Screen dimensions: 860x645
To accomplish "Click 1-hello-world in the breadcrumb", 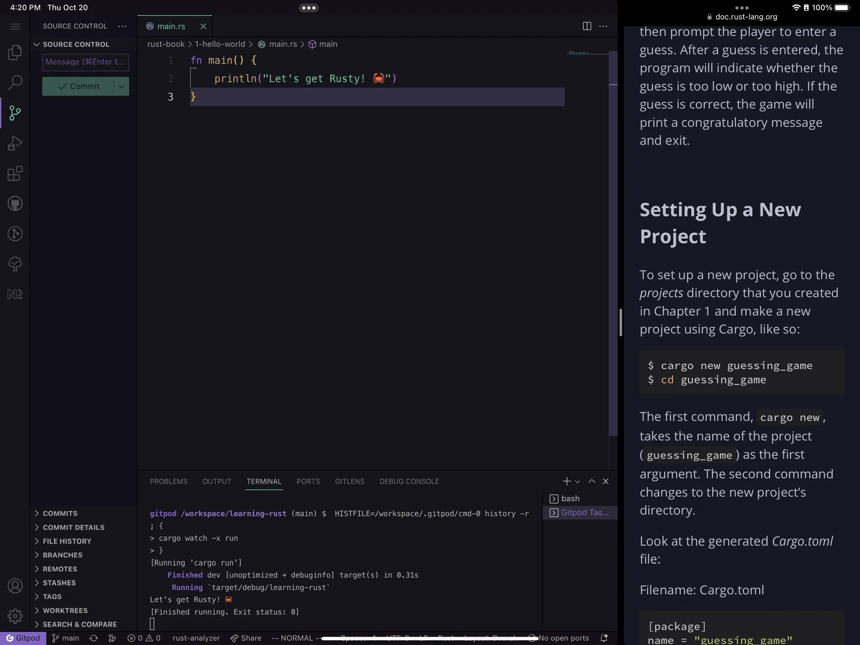I will pos(220,44).
